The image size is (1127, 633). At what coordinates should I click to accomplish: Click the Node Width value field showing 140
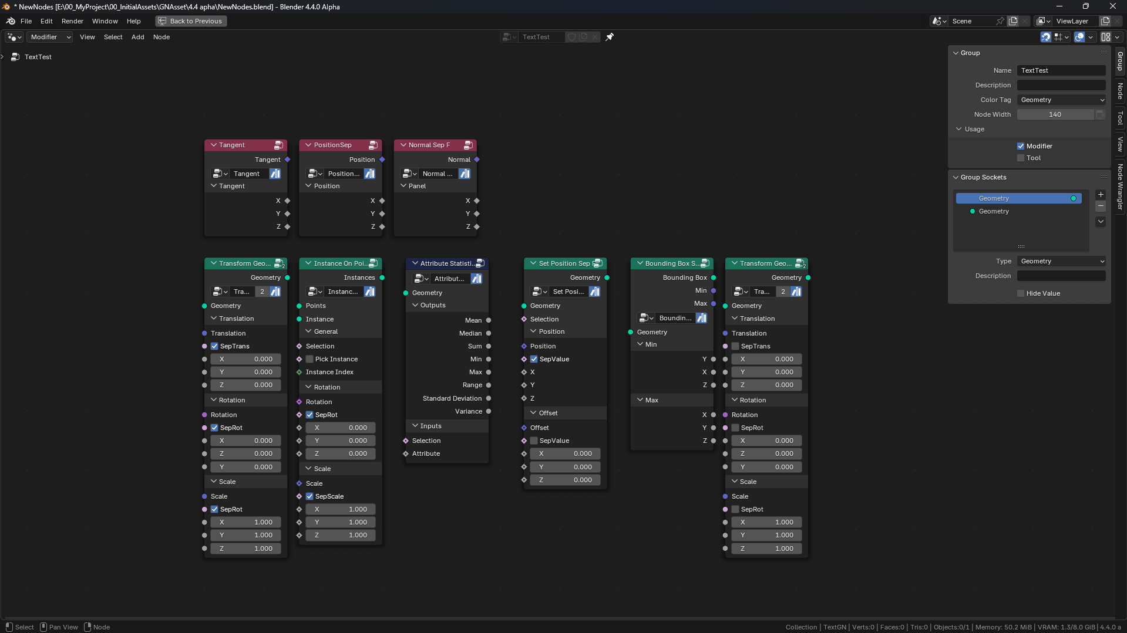point(1055,114)
